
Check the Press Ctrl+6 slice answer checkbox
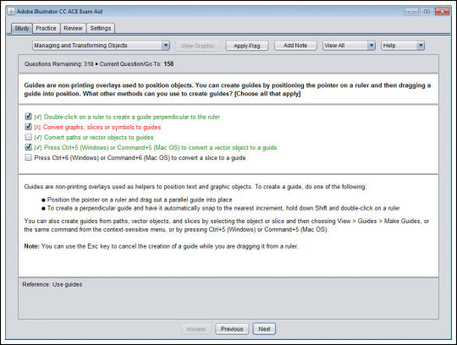point(28,157)
